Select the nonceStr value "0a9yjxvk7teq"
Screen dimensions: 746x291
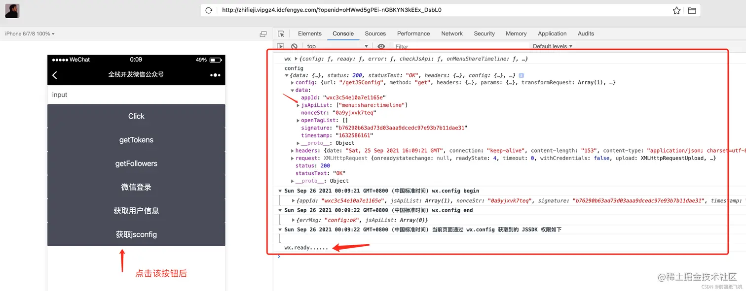click(355, 113)
